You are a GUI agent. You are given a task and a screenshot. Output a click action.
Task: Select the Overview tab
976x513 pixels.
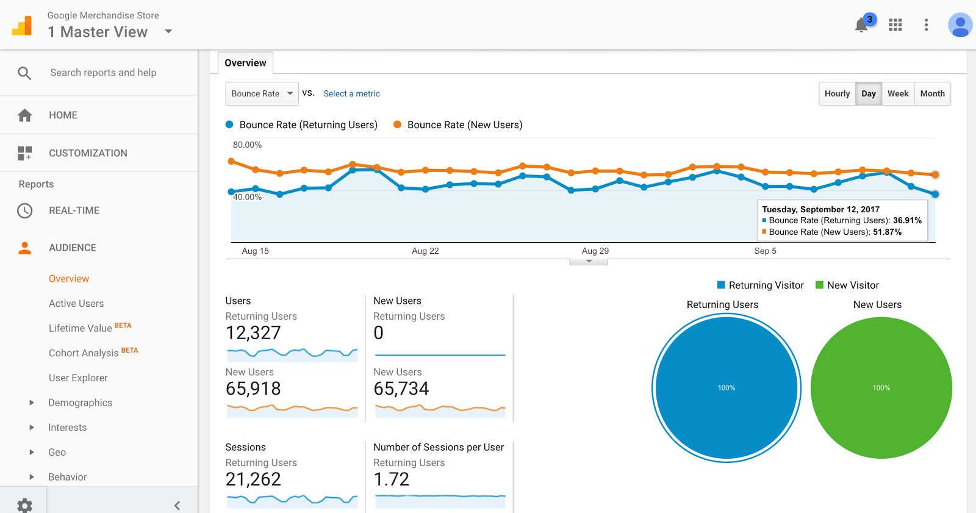[245, 63]
